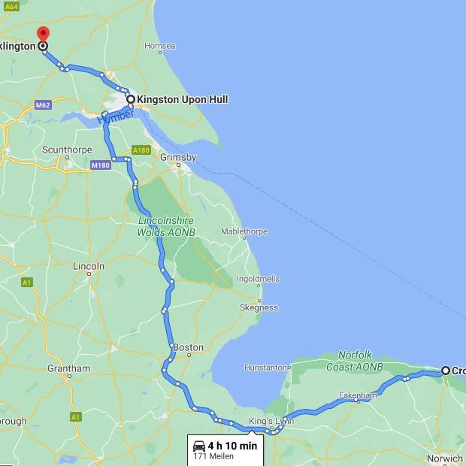Screen dimensions: 466x466
Task: Click the Fakenham label on the route
Action: 358,395
